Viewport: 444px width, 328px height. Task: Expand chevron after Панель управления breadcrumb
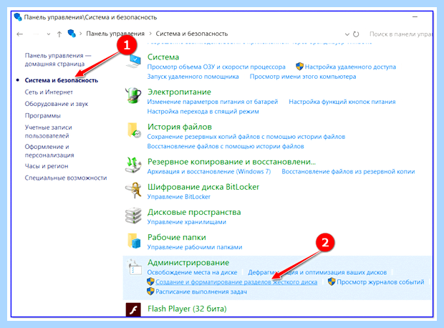pos(150,34)
